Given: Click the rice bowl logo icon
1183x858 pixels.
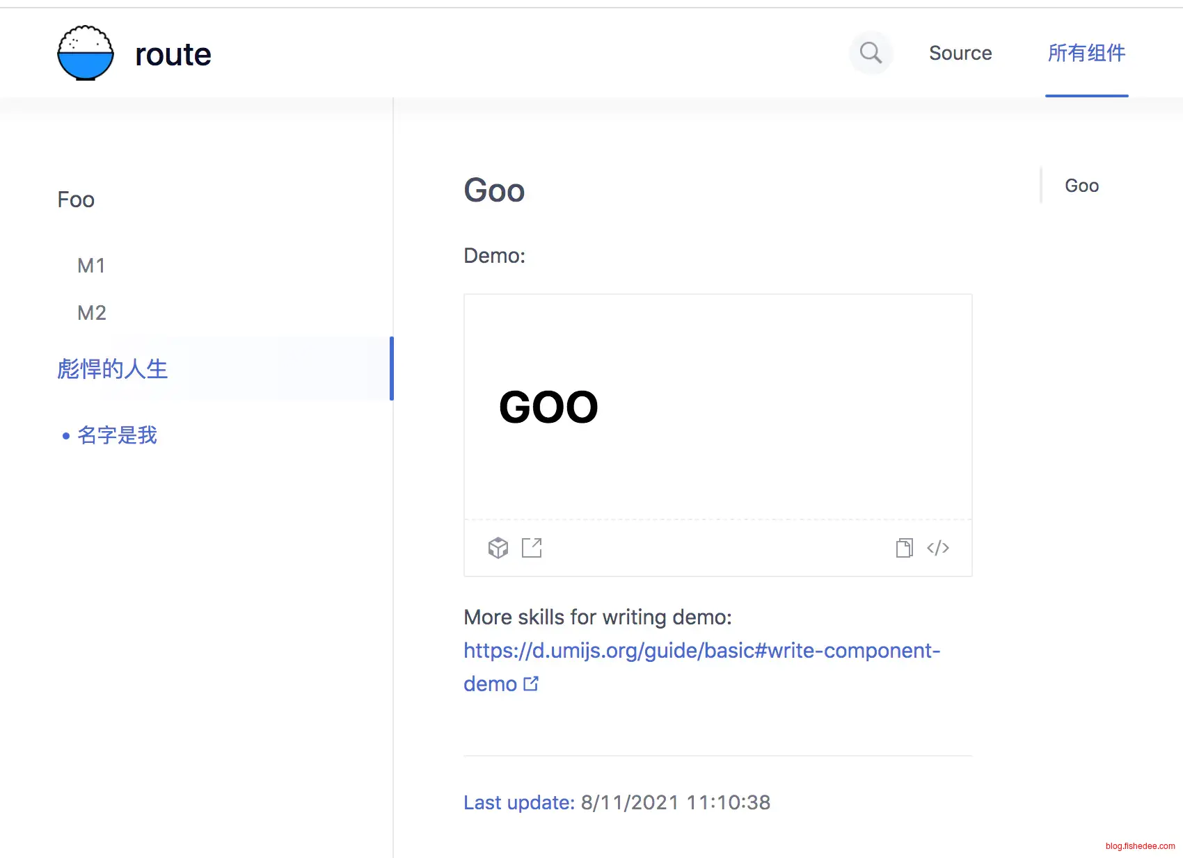Looking at the screenshot, I should pyautogui.click(x=86, y=54).
